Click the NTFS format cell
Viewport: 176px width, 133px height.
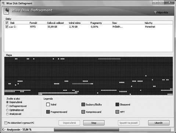tap(33, 27)
